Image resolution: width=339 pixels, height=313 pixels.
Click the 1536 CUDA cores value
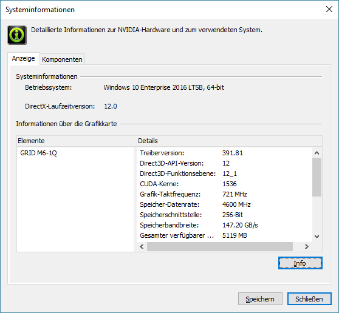(230, 184)
